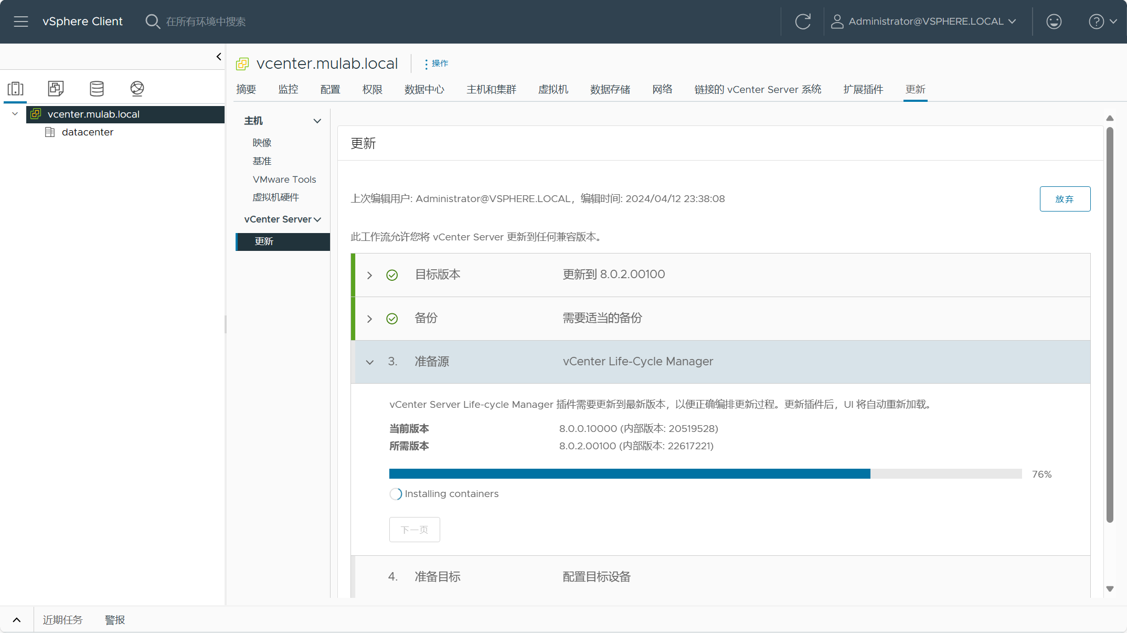Open the 数据中心 tab

[x=424, y=89]
